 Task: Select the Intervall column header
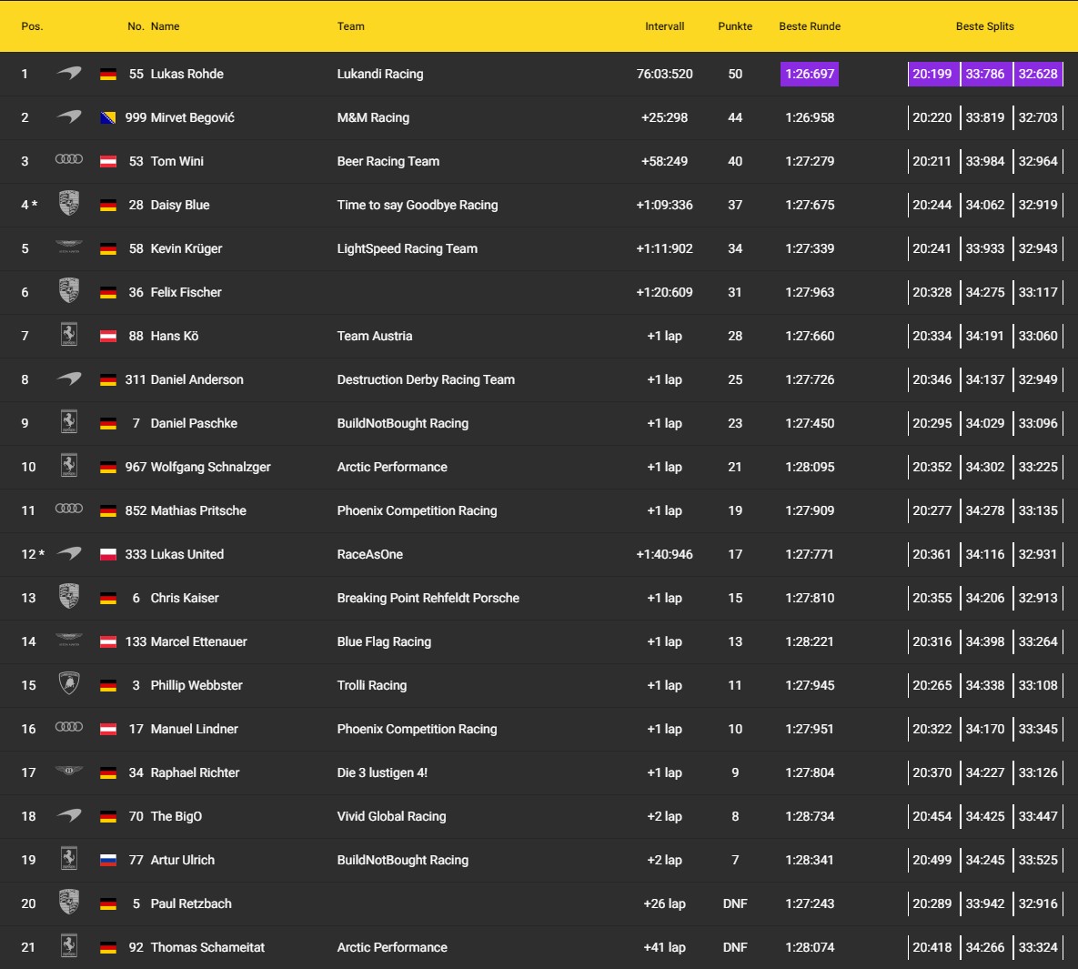(664, 26)
